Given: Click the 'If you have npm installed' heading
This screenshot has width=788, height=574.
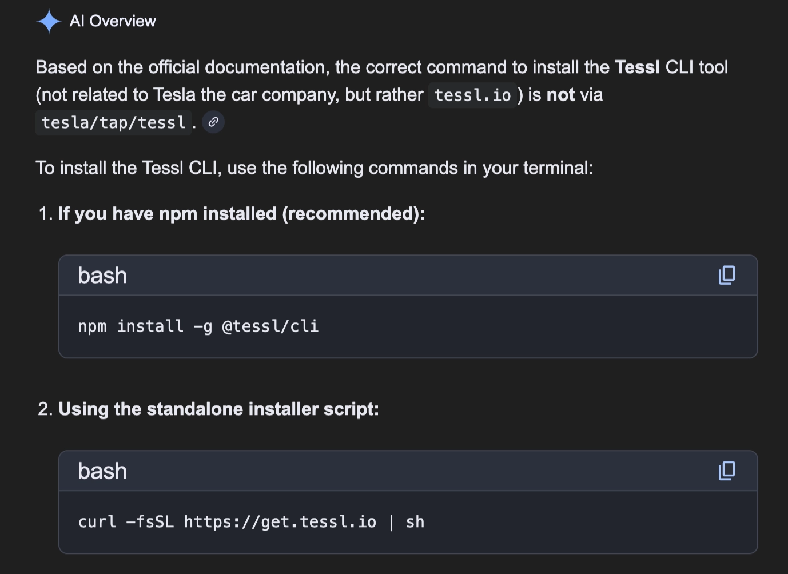Looking at the screenshot, I should tap(241, 214).
